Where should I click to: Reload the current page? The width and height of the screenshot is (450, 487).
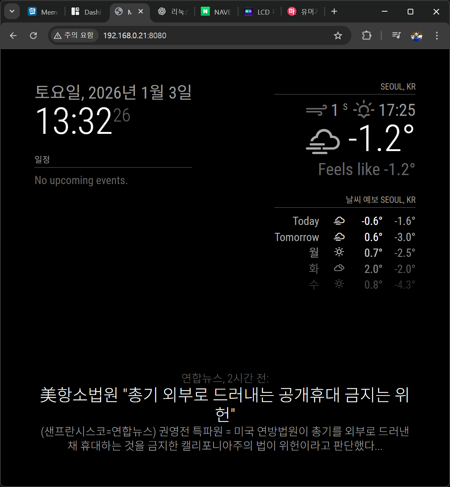click(33, 36)
